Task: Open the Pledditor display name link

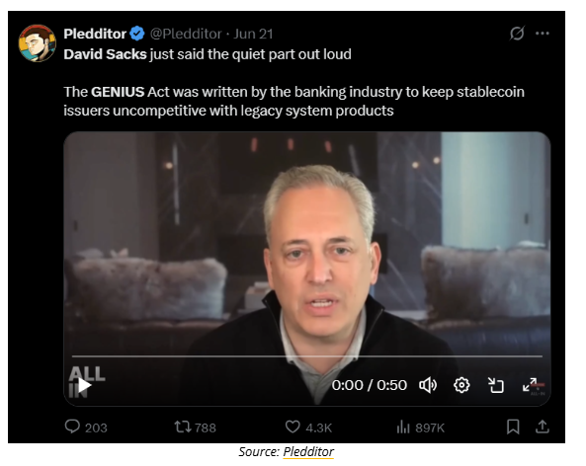Action: (95, 34)
